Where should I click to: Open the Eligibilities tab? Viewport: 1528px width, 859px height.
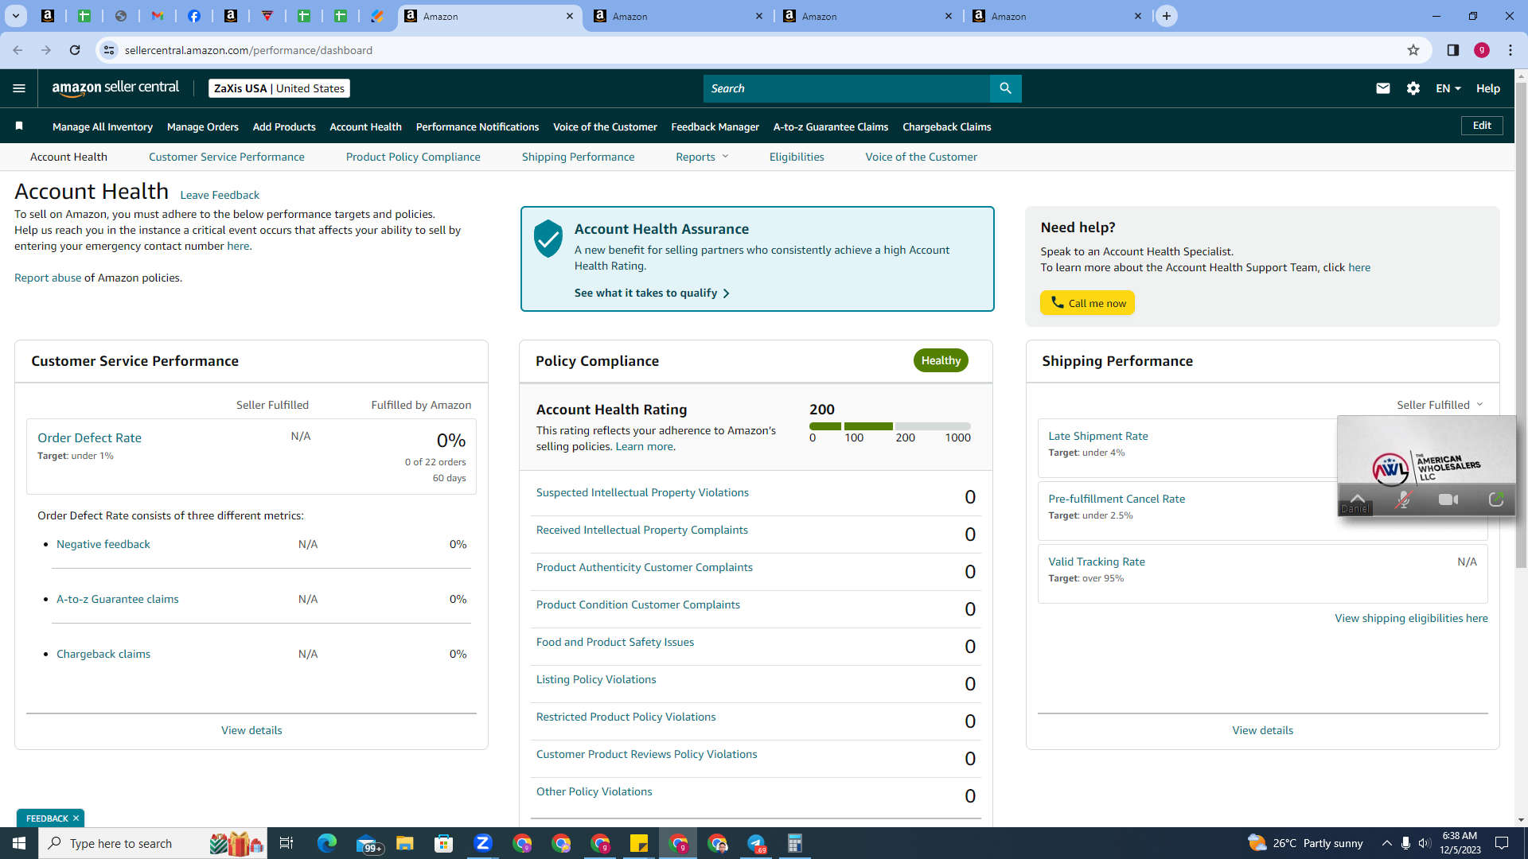coord(797,157)
